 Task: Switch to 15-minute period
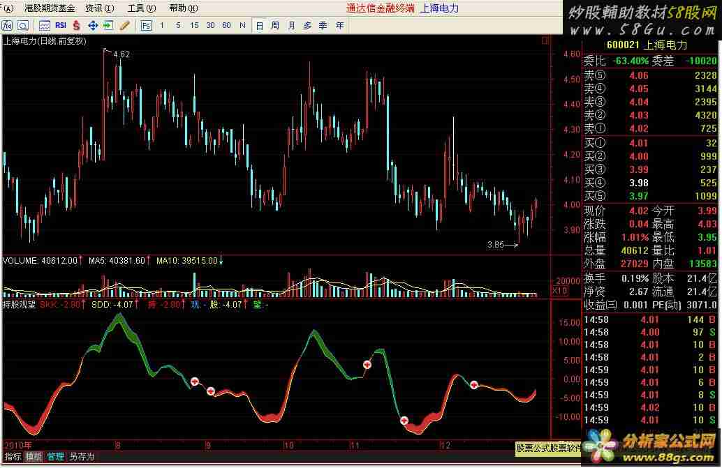click(194, 25)
